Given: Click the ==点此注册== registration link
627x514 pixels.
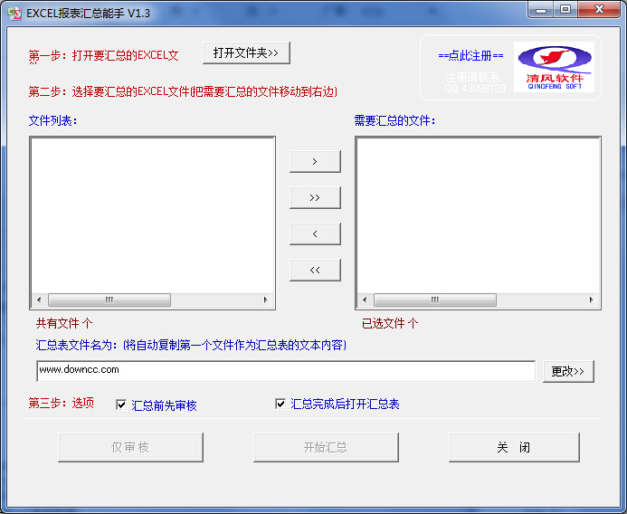Looking at the screenshot, I should pyautogui.click(x=470, y=55).
